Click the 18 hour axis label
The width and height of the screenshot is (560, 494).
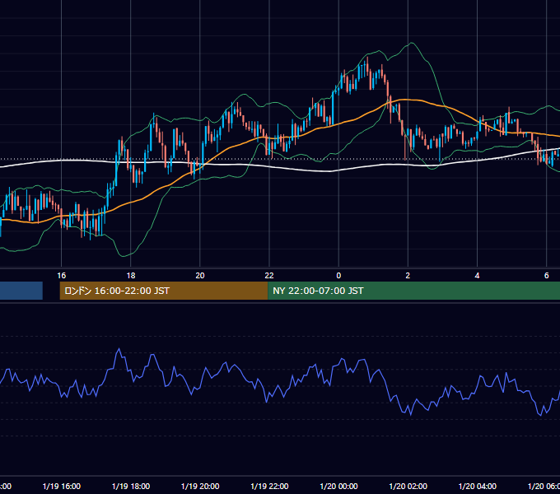pyautogui.click(x=131, y=276)
